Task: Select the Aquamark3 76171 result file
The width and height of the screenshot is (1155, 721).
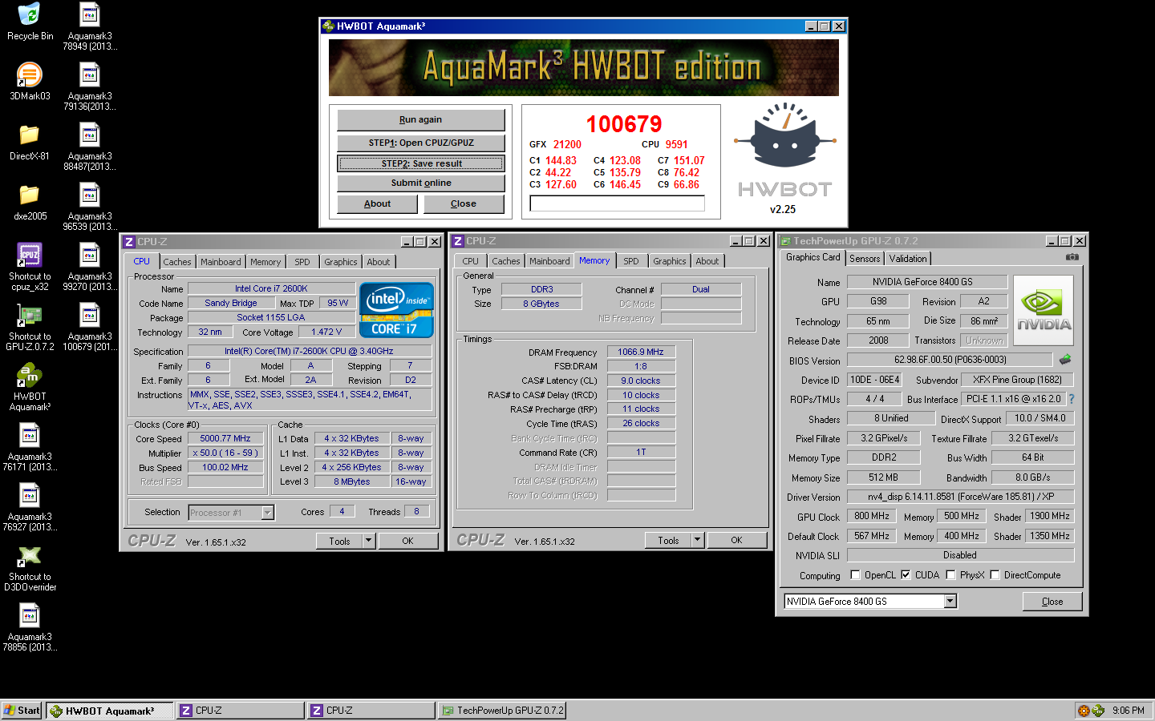Action: click(x=30, y=448)
